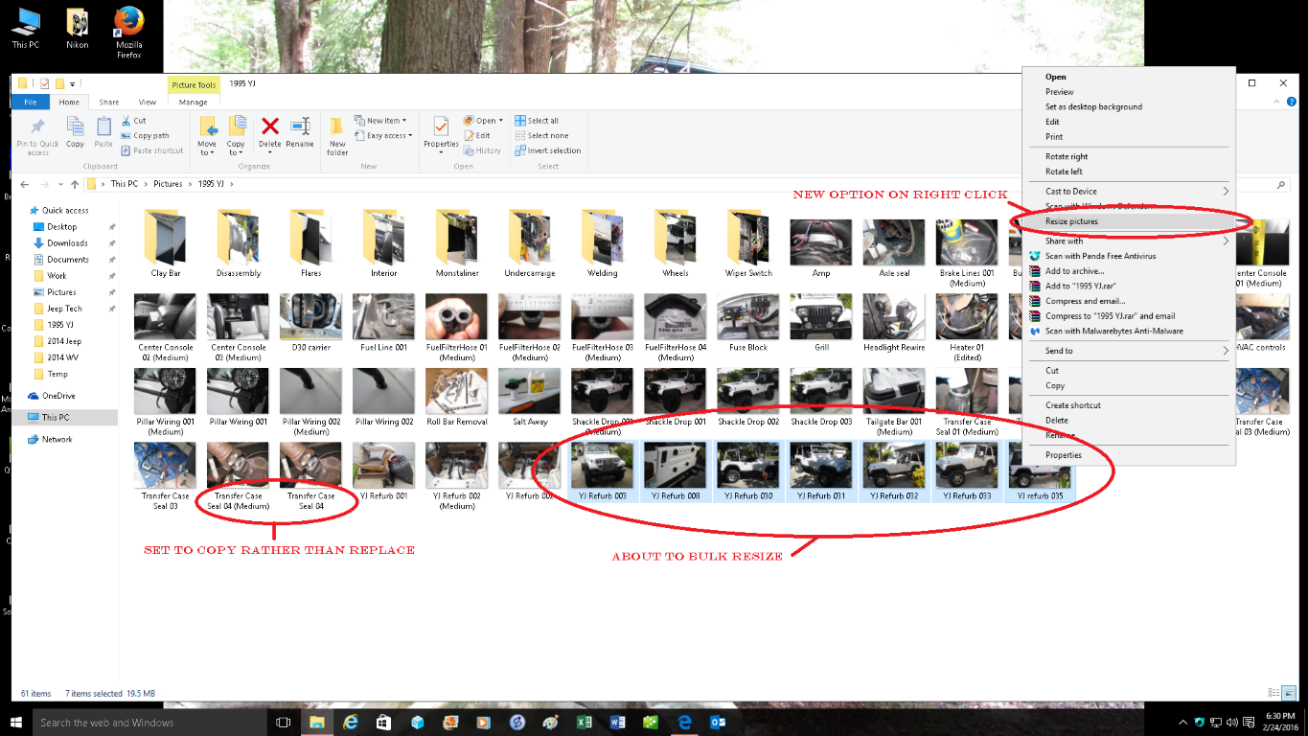Screen dimensions: 1308x736
Task: Expand the Cast to Device submenu
Action: pyautogui.click(x=1070, y=192)
